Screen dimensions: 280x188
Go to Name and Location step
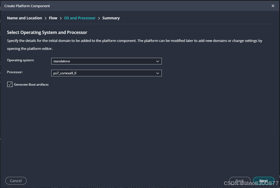[x=24, y=18]
